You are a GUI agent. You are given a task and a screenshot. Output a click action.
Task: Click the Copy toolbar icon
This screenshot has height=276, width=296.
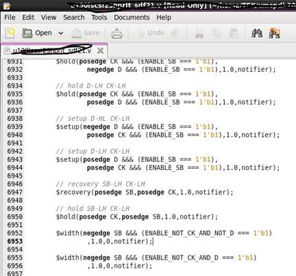coord(217,33)
